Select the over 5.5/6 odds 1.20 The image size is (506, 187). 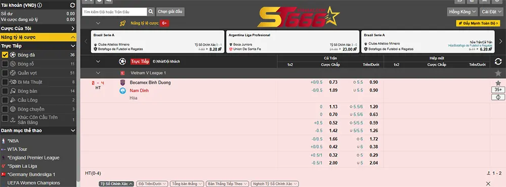click(374, 107)
